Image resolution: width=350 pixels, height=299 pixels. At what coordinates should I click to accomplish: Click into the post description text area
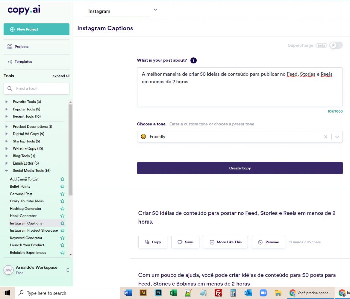(240, 87)
